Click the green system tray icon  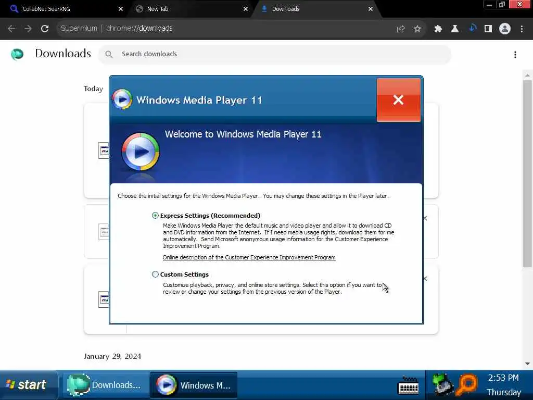coord(442,384)
